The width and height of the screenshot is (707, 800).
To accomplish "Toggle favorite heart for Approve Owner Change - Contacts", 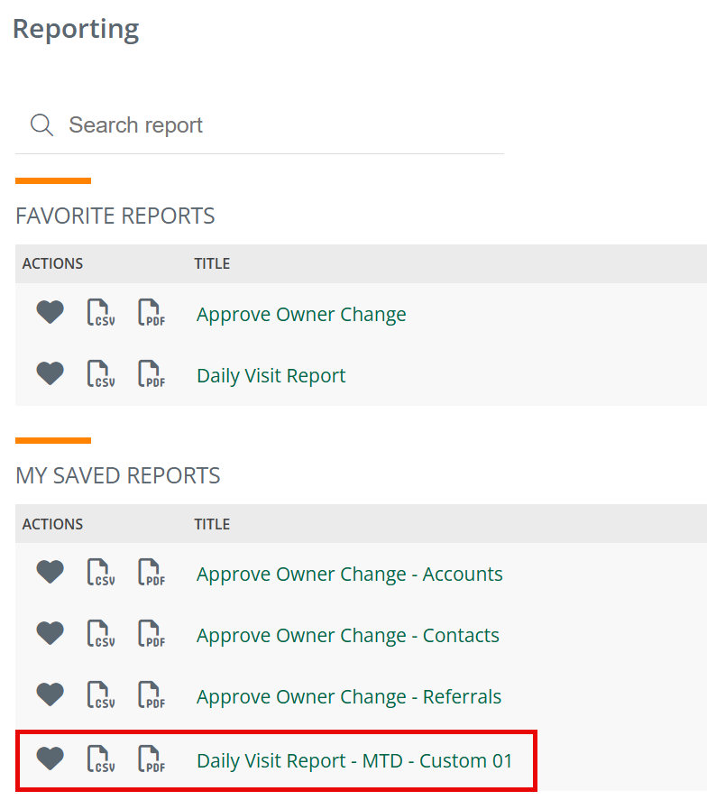I will point(50,632).
